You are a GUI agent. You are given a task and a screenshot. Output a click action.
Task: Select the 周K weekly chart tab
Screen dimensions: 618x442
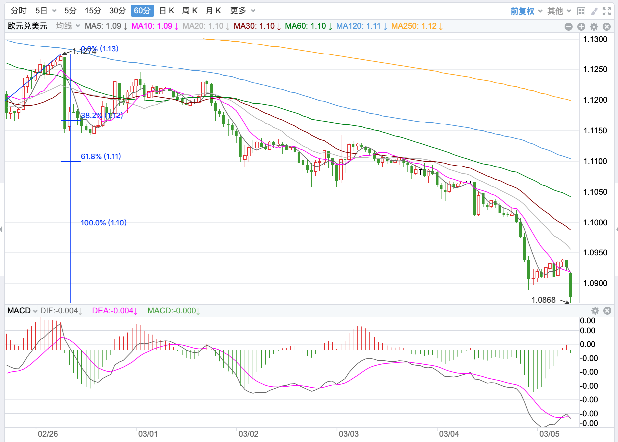point(190,11)
